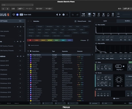
Task: Click the search magnifier icon
Action: [x=29, y=45]
